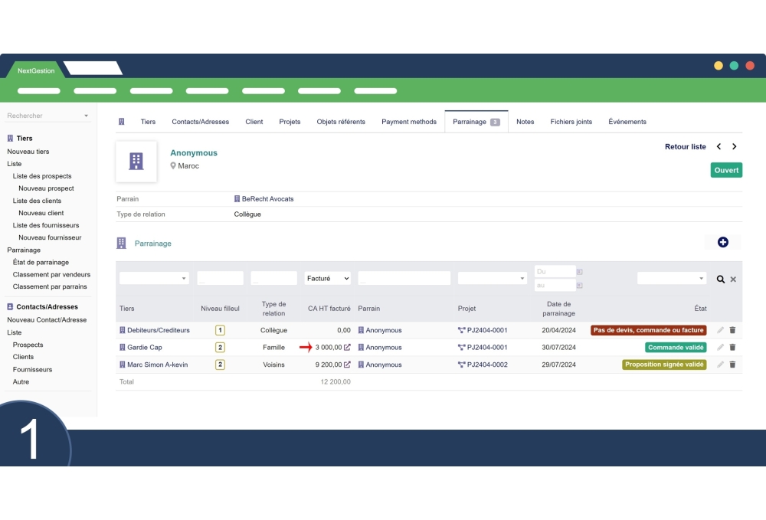Expand the Tiers filter dropdown
This screenshot has height=520, width=766.
tap(154, 279)
